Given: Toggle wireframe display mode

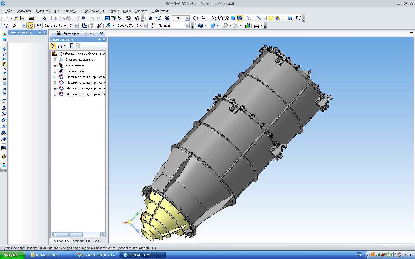Looking at the screenshot, I should (214, 18).
